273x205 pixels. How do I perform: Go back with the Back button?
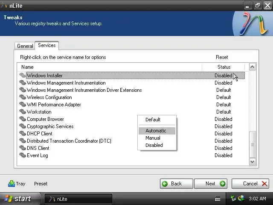[176, 184]
